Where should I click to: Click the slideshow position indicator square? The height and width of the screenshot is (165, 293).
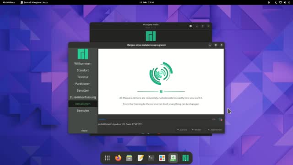click(x=161, y=92)
